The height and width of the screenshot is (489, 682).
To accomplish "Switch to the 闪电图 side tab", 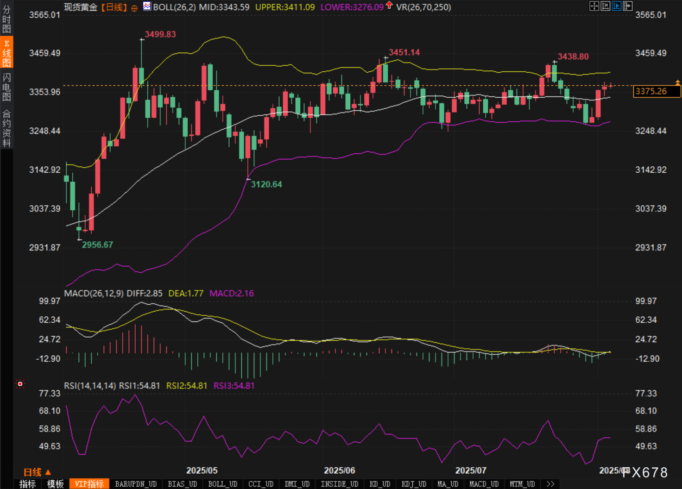I will [6, 87].
